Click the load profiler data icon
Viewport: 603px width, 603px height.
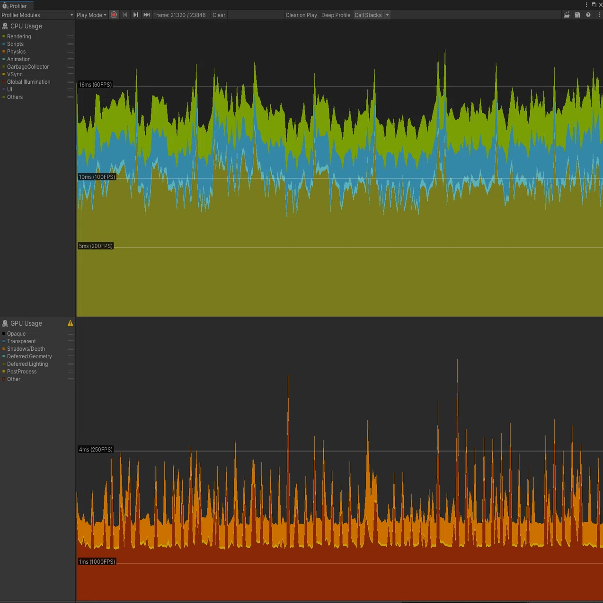[567, 15]
